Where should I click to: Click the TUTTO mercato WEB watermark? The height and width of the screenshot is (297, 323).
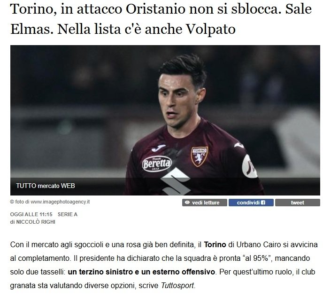click(x=46, y=186)
